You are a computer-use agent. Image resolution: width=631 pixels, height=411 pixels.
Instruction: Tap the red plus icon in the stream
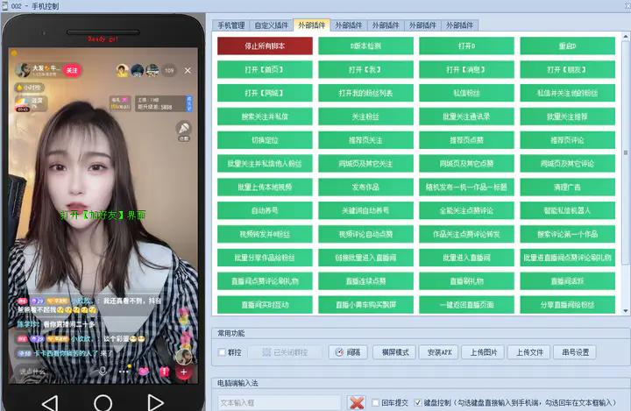coord(184,372)
